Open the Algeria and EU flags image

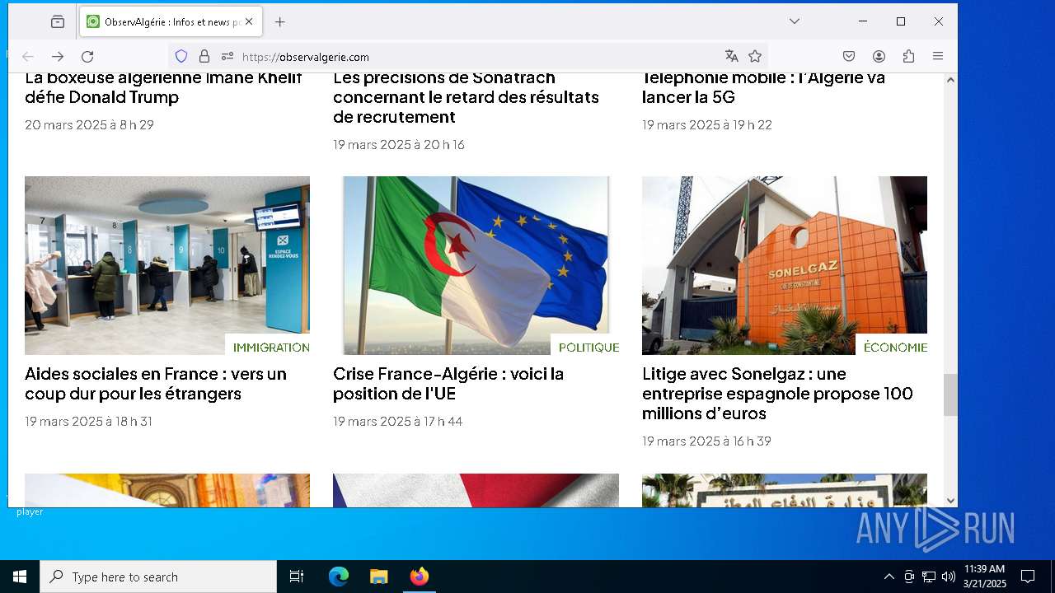(476, 265)
